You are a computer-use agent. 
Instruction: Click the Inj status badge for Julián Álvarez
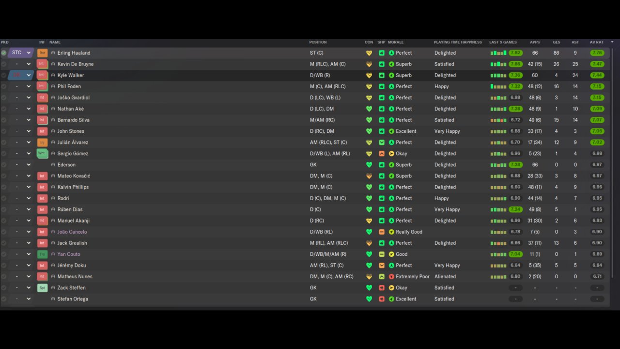pos(42,143)
